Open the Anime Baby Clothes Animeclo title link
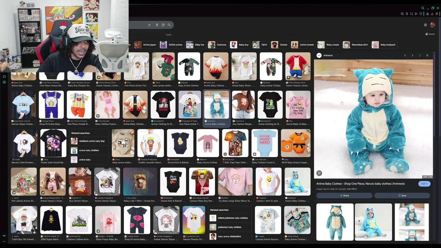 pos(361,184)
